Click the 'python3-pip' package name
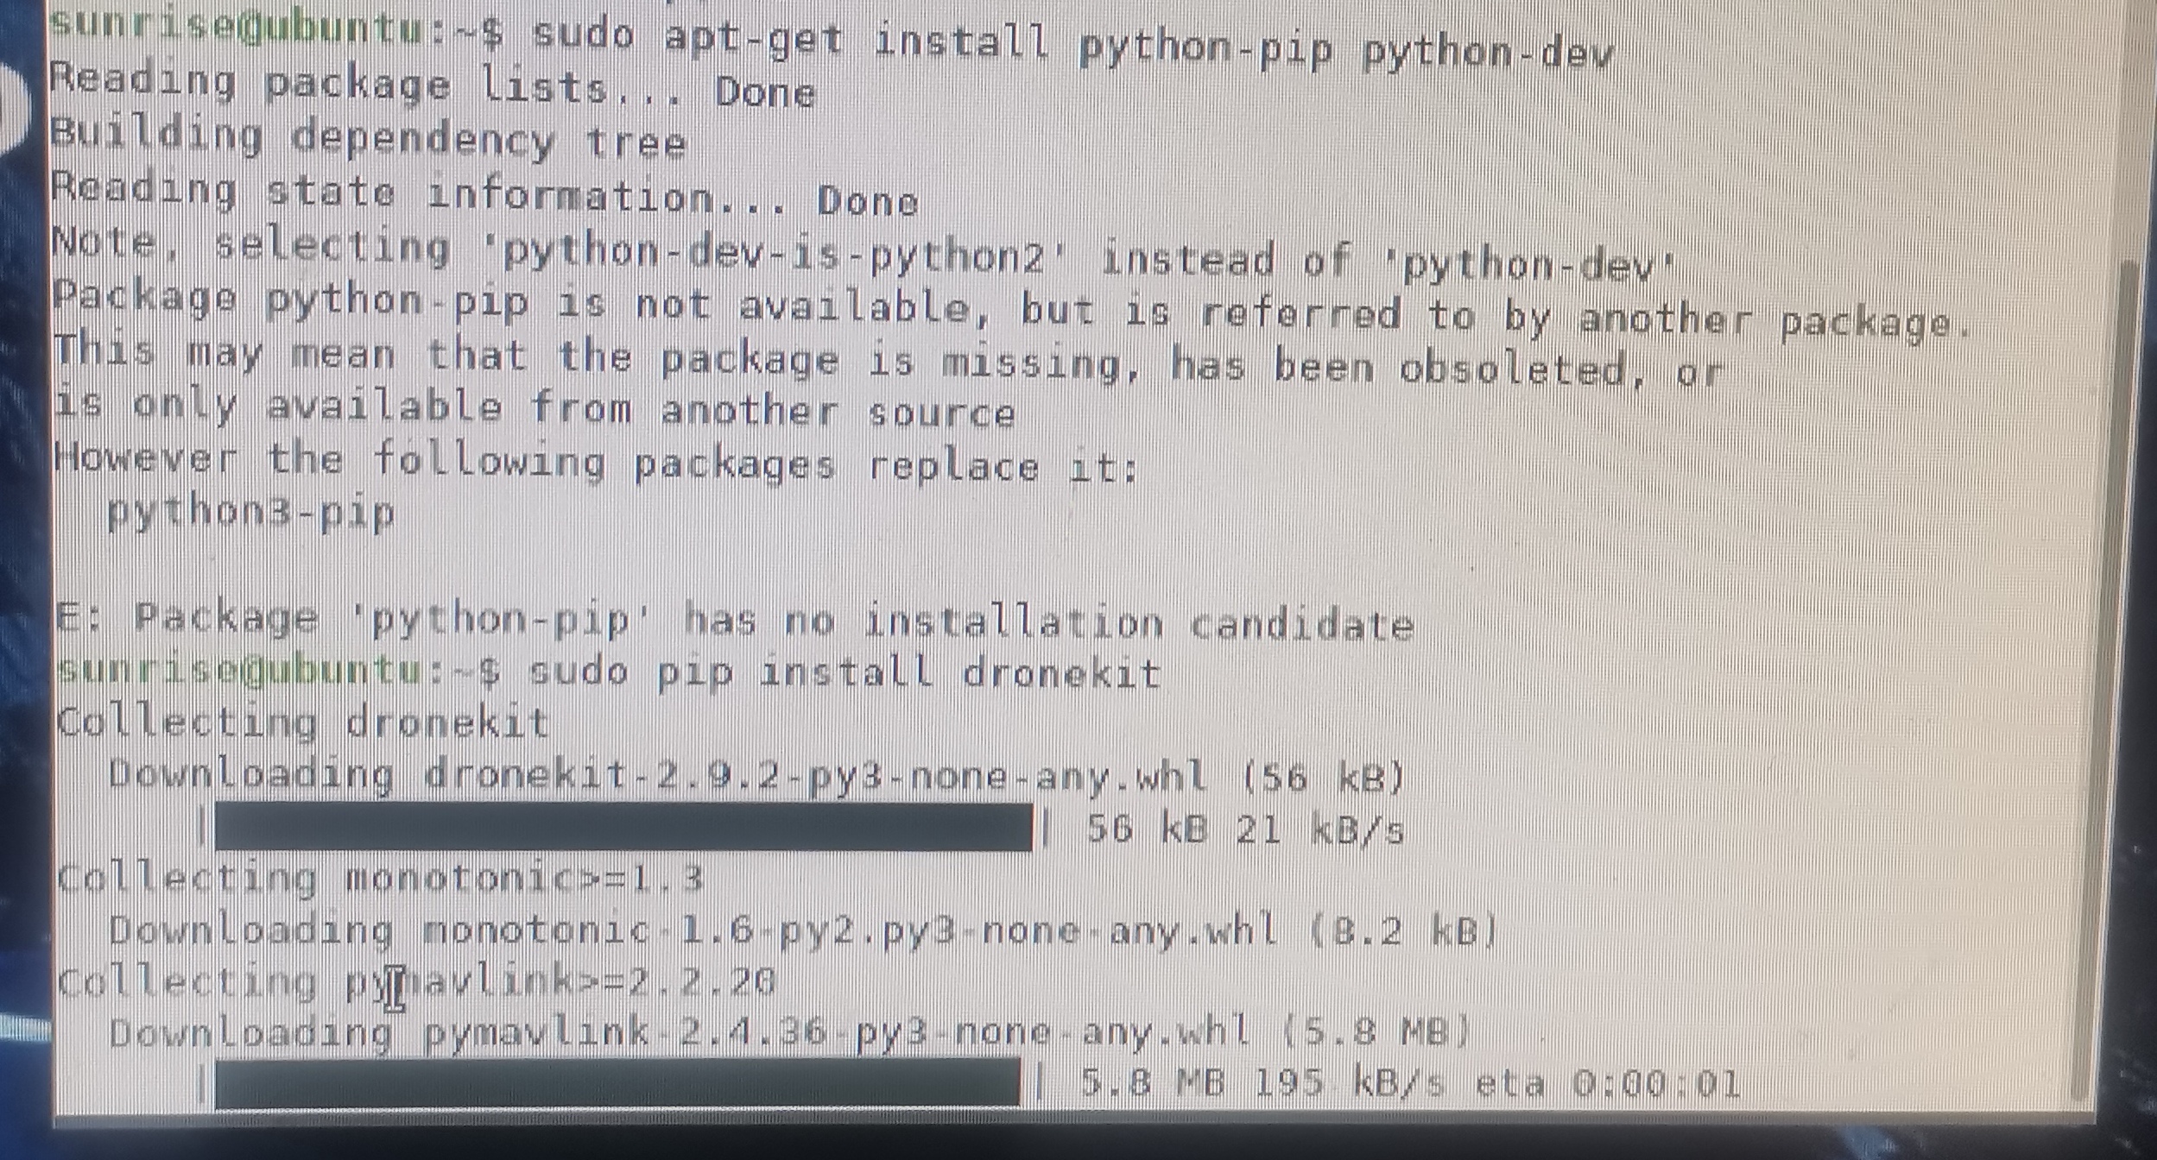Image resolution: width=2157 pixels, height=1160 pixels. click(x=250, y=514)
